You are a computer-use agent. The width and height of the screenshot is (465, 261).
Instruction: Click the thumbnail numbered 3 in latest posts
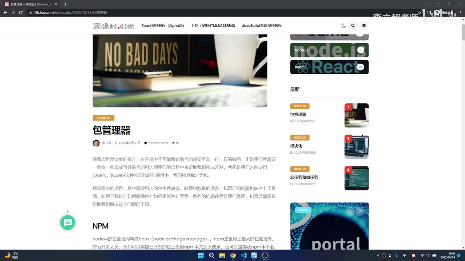(357, 178)
